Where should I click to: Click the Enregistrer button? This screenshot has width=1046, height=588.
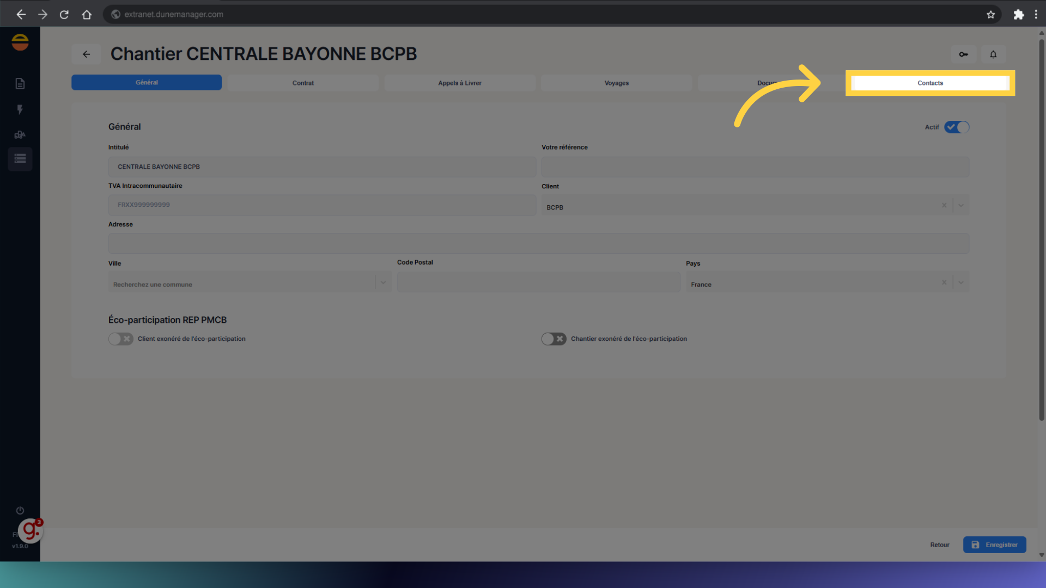pos(994,544)
